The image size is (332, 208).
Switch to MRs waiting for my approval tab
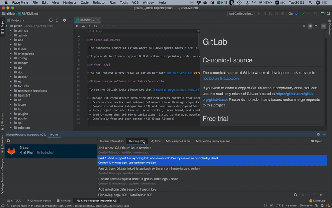(213, 141)
